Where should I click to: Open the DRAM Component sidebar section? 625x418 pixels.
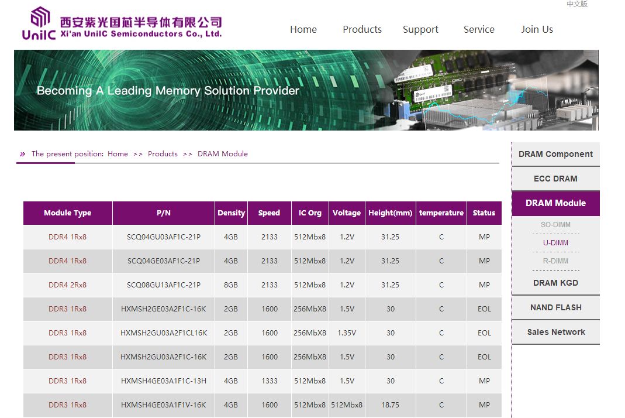click(555, 154)
